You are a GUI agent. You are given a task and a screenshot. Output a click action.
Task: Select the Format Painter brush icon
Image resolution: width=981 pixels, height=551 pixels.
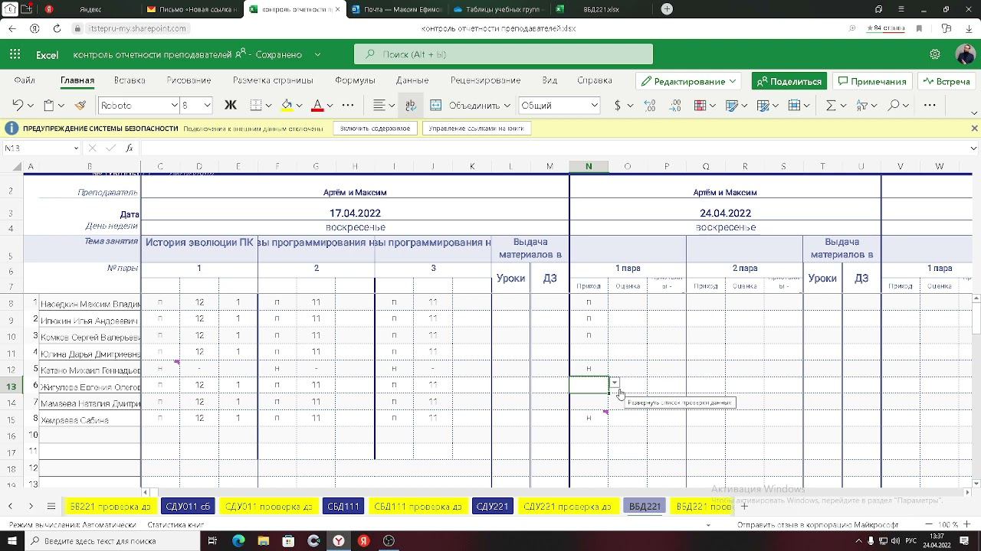(80, 106)
